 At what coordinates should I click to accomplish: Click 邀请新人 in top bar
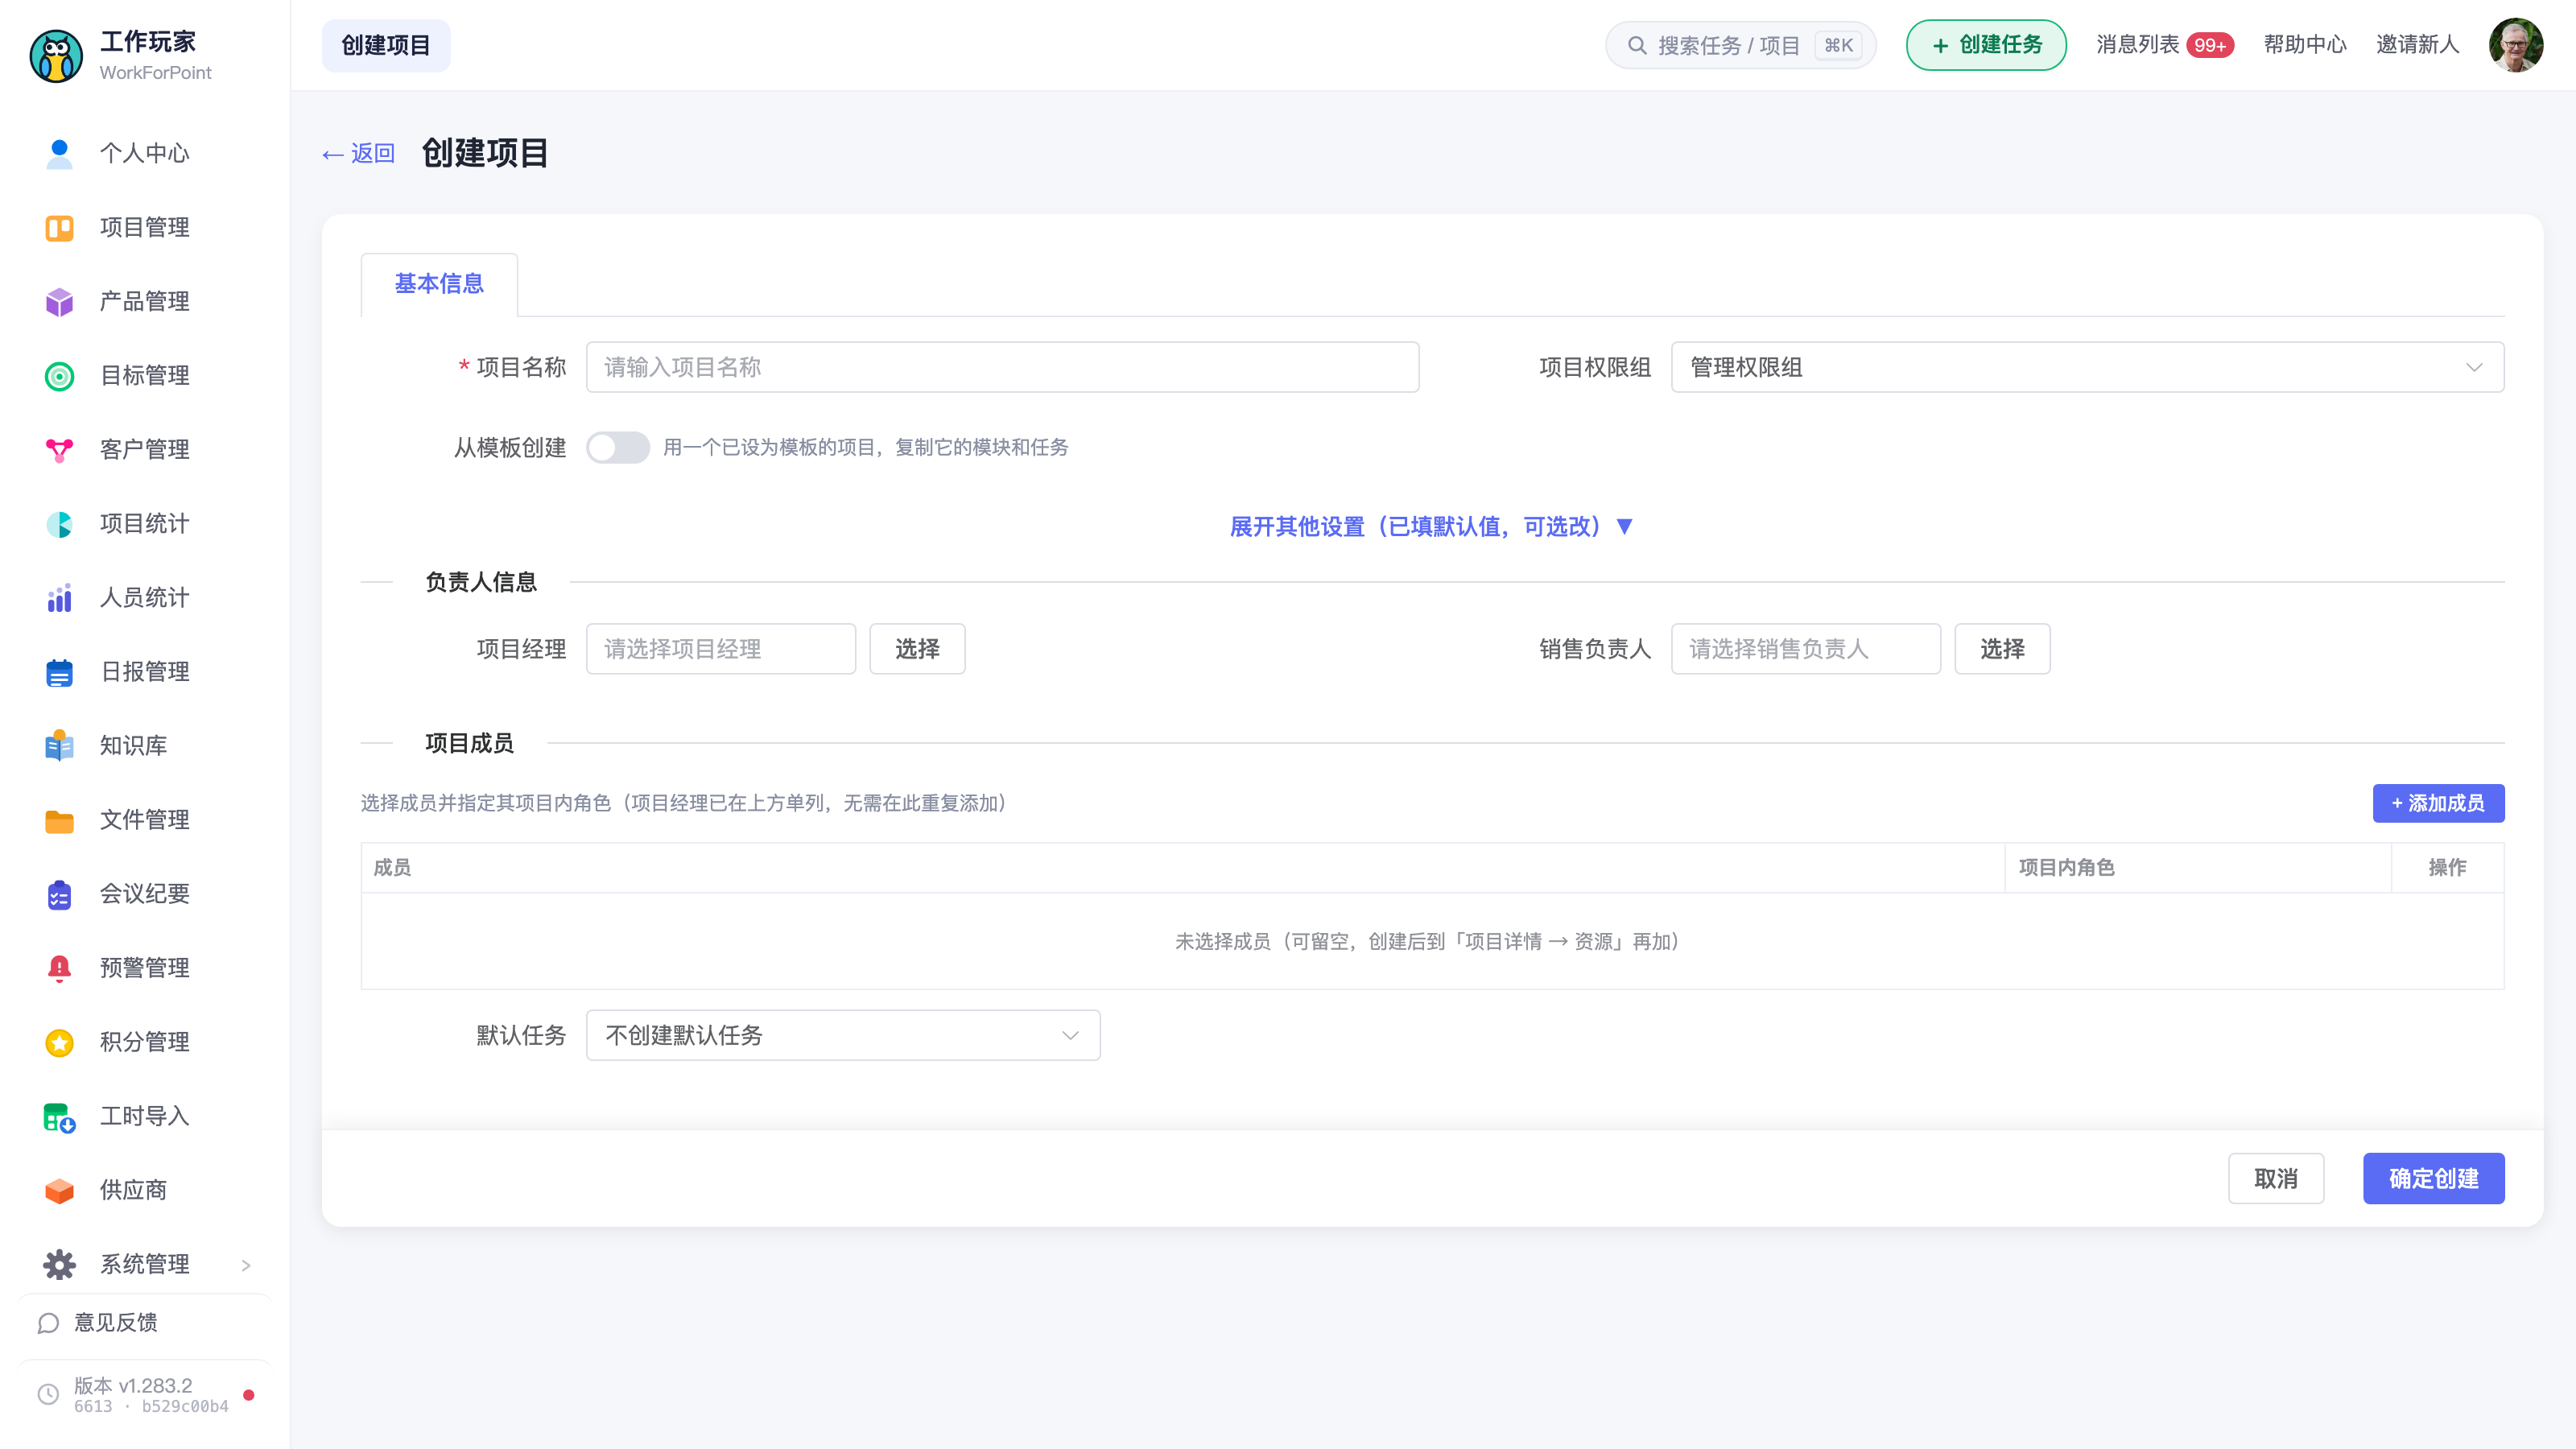pos(2417,45)
